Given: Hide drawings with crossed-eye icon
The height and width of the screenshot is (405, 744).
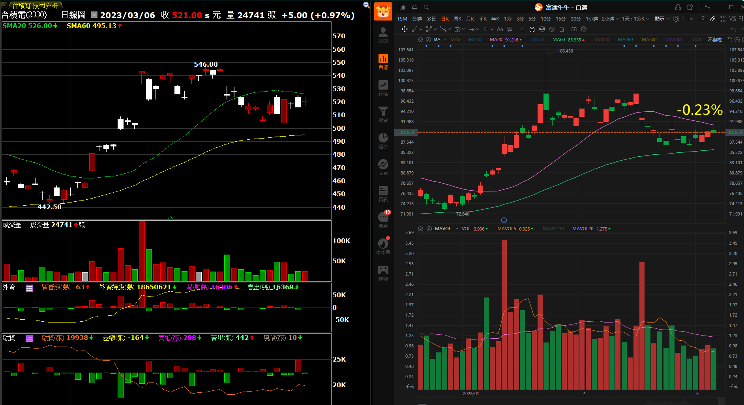Looking at the screenshot, I should pyautogui.click(x=552, y=29).
